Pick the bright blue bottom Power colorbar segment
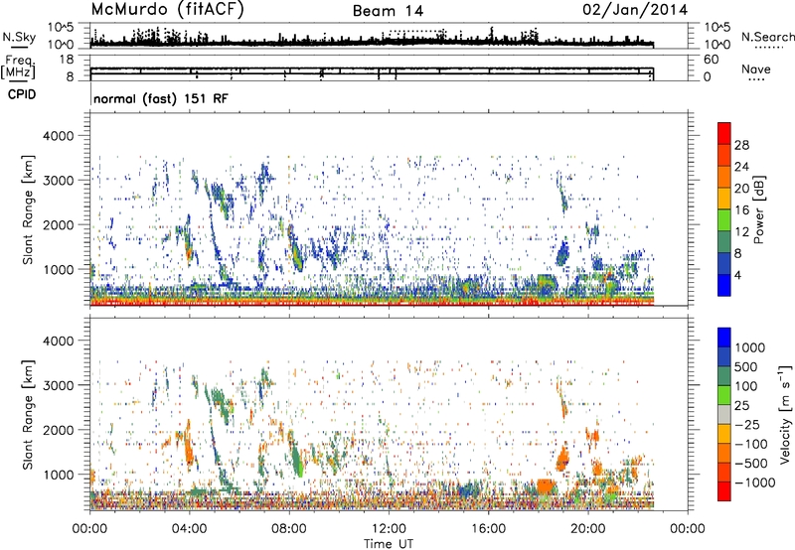 pyautogui.click(x=724, y=285)
